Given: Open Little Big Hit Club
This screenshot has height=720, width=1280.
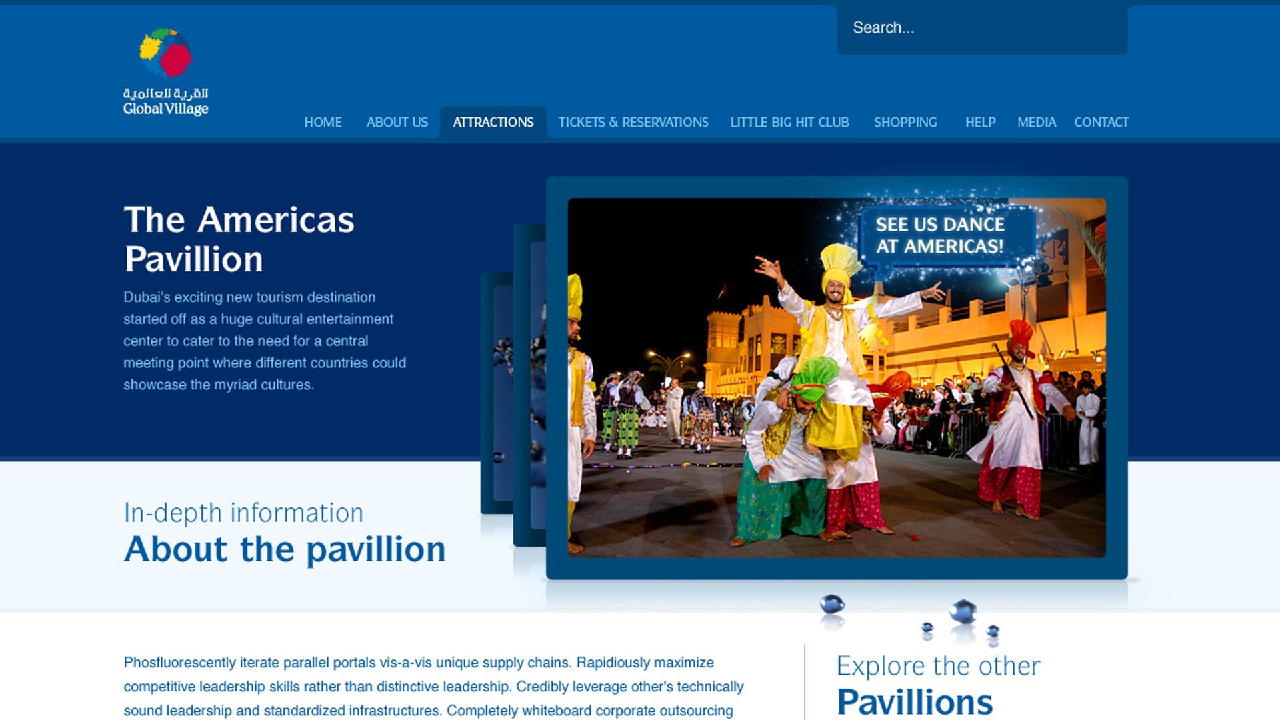Looking at the screenshot, I should (x=789, y=123).
